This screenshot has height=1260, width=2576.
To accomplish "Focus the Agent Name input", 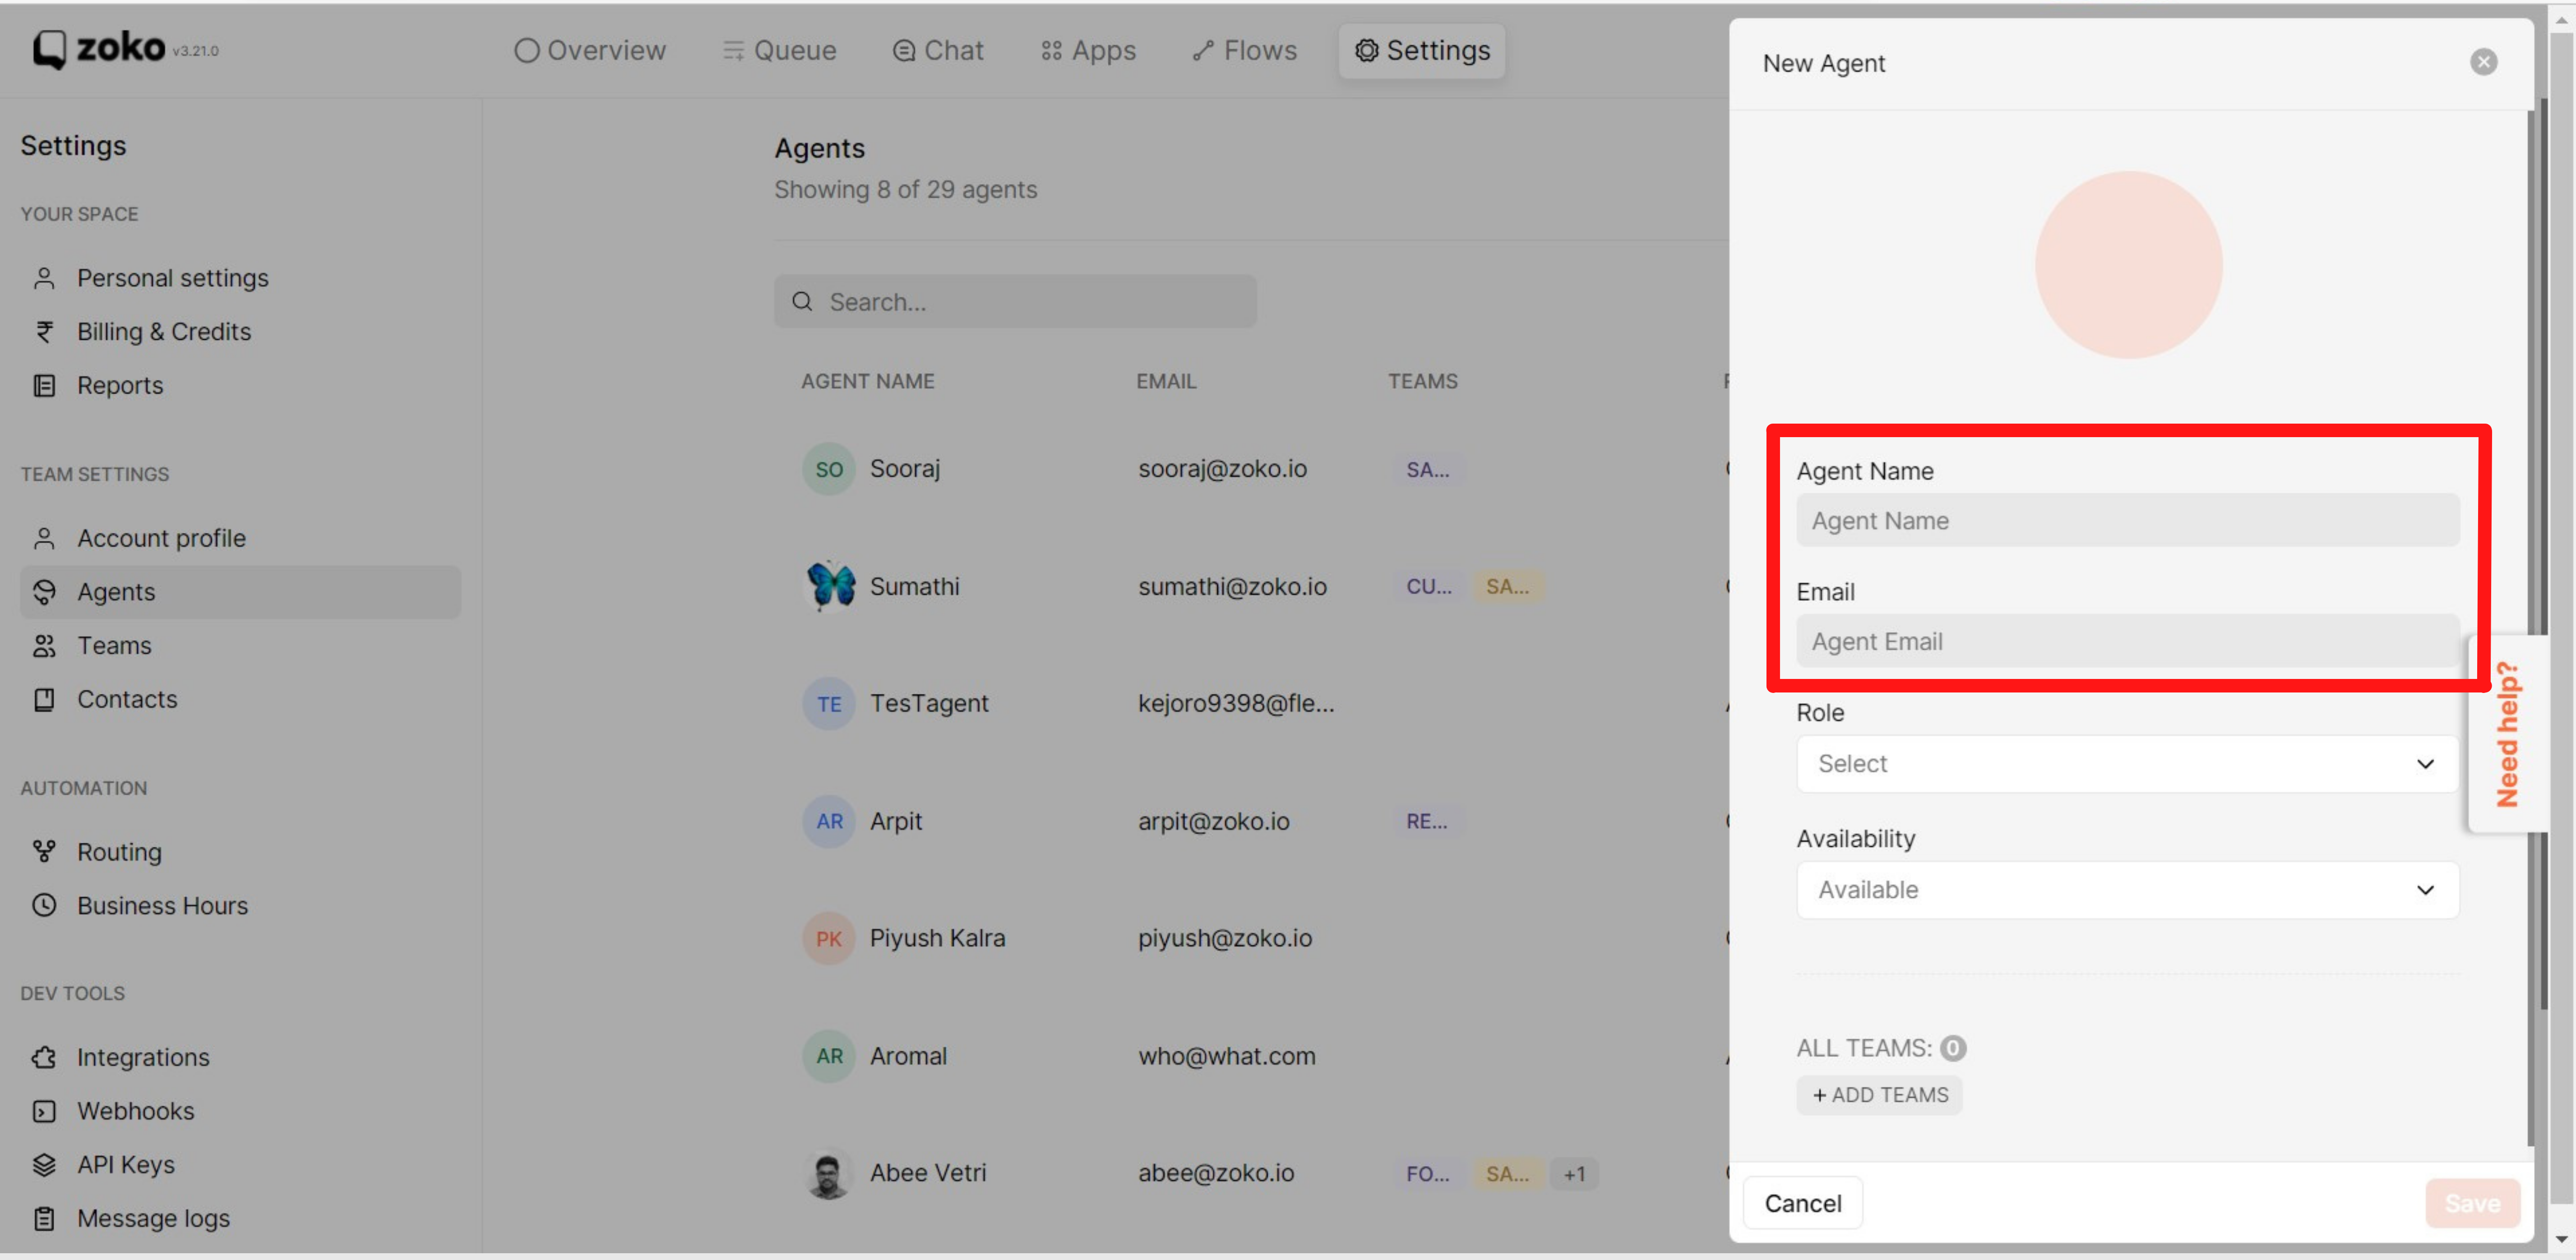I will pyautogui.click(x=2127, y=520).
